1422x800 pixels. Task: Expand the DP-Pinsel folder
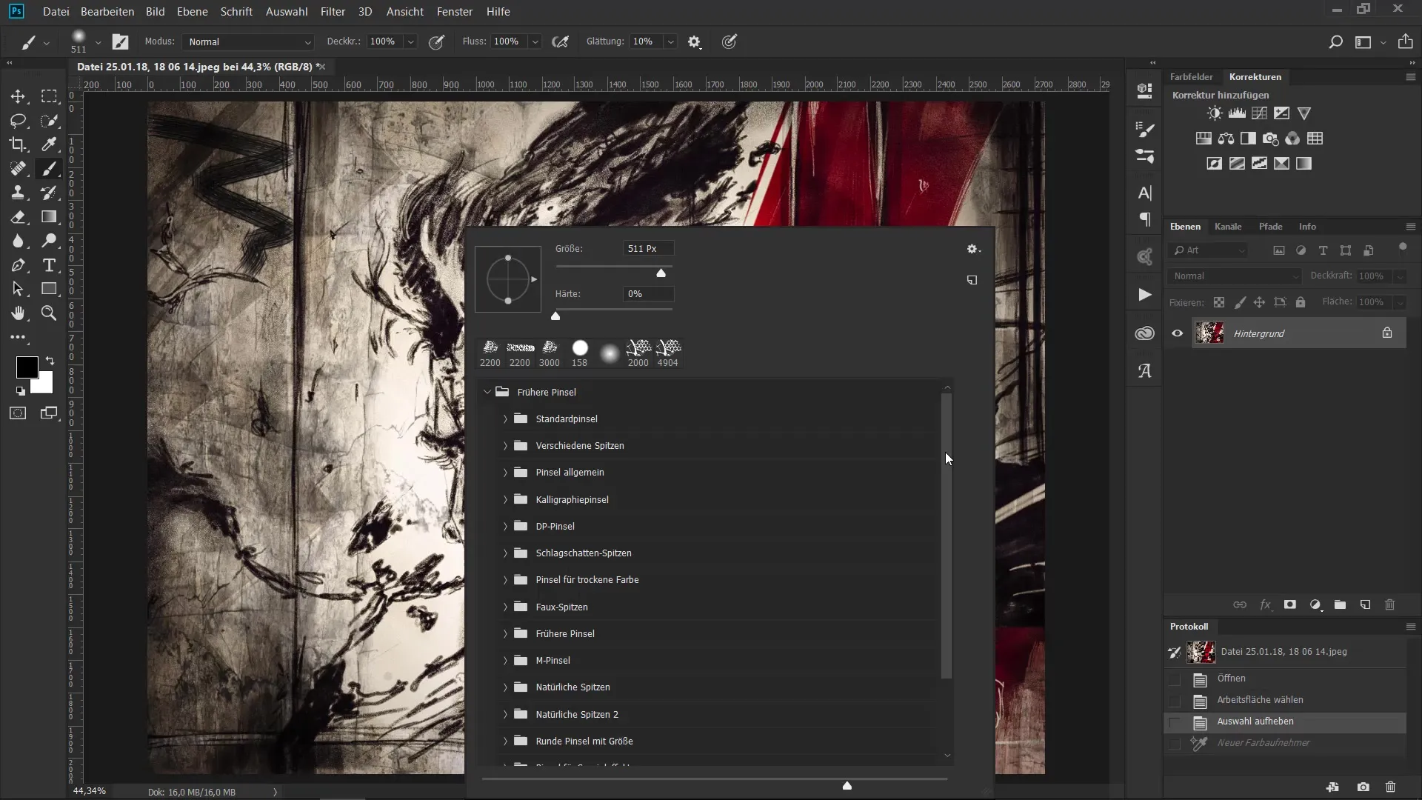(x=505, y=527)
